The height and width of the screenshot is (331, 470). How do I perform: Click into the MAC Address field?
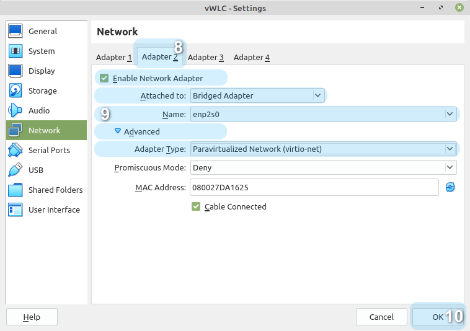[313, 187]
